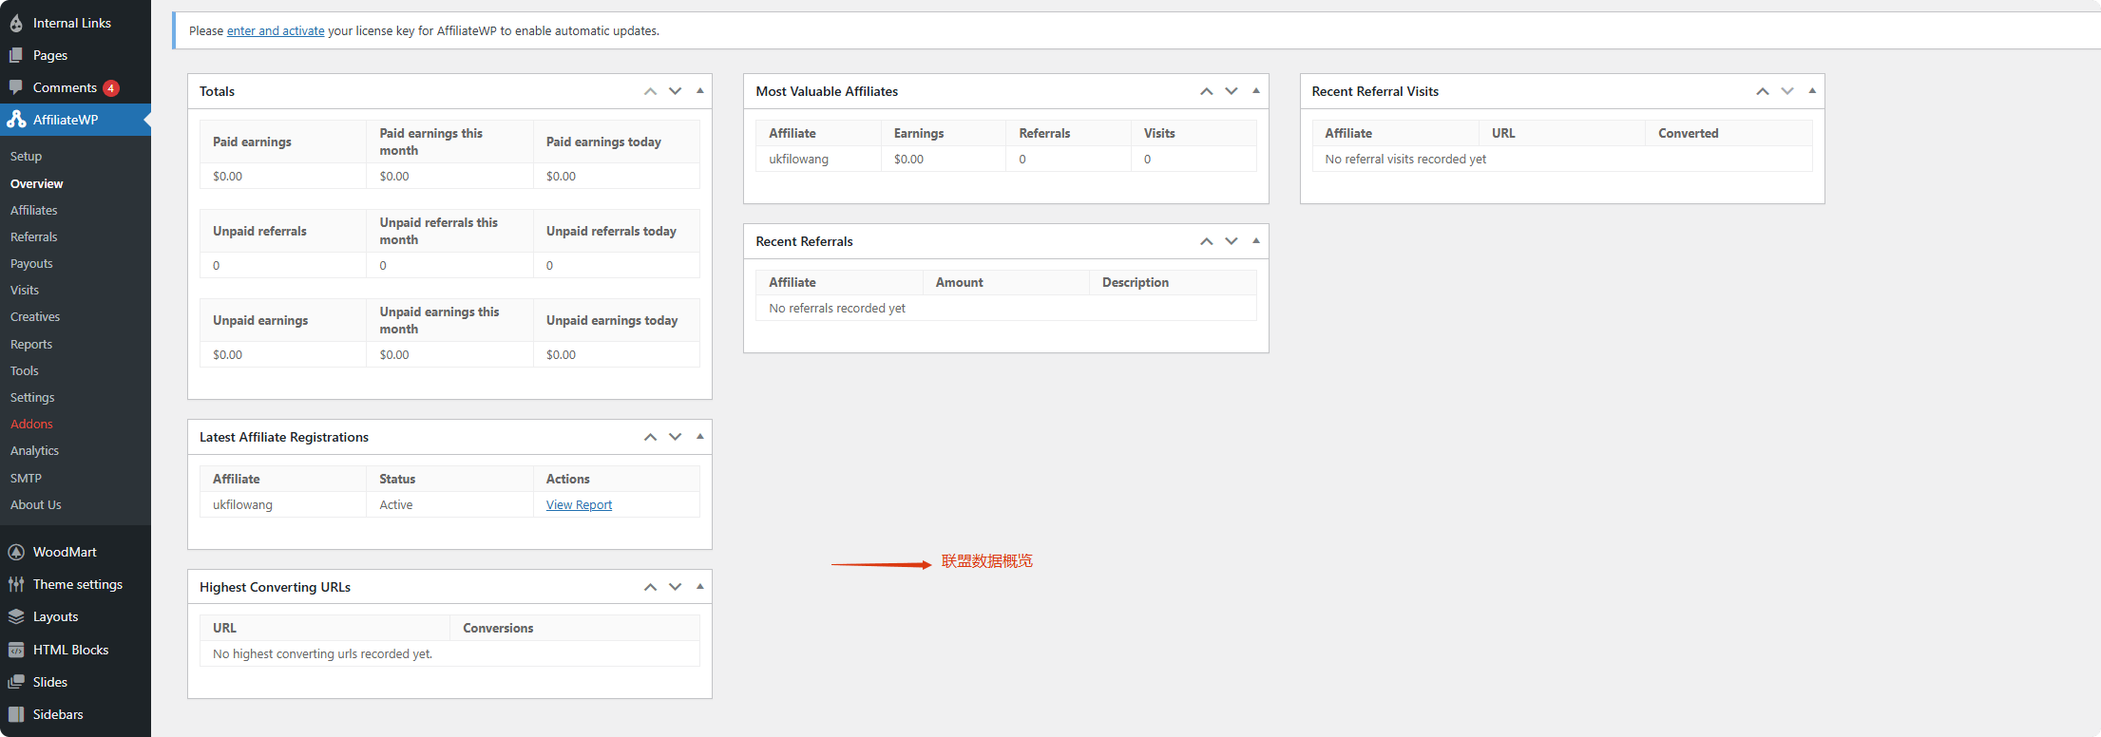Click the Layouts stack icon
Screen dimensions: 2101x737
tap(16, 616)
